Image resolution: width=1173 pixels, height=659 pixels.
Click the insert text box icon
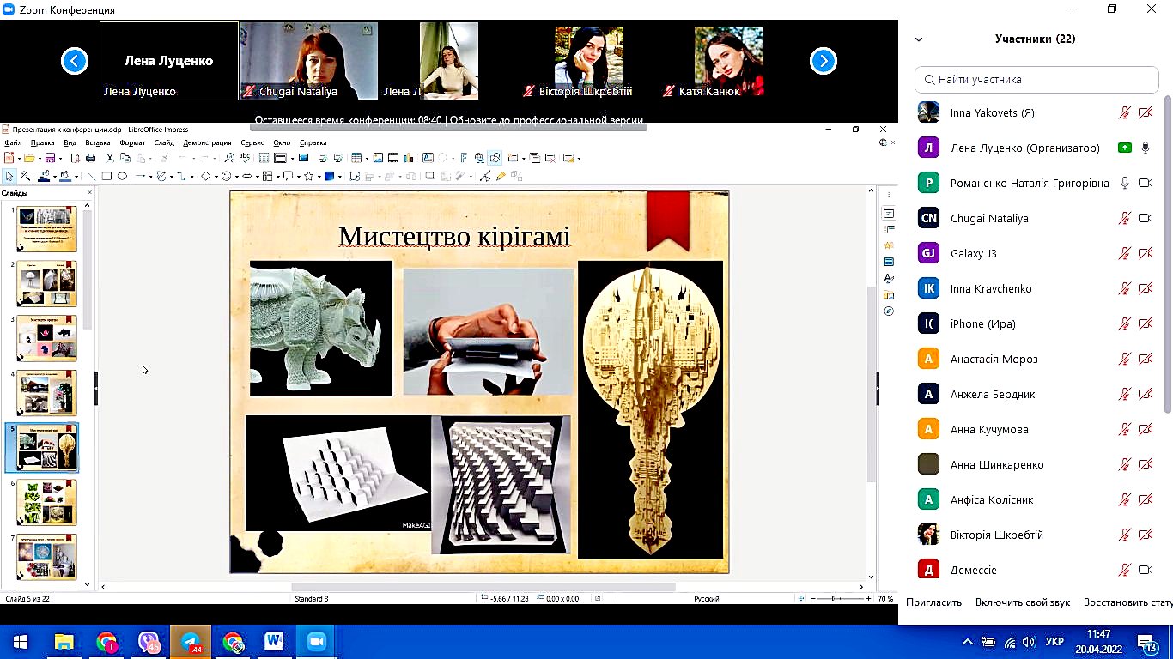pos(428,159)
